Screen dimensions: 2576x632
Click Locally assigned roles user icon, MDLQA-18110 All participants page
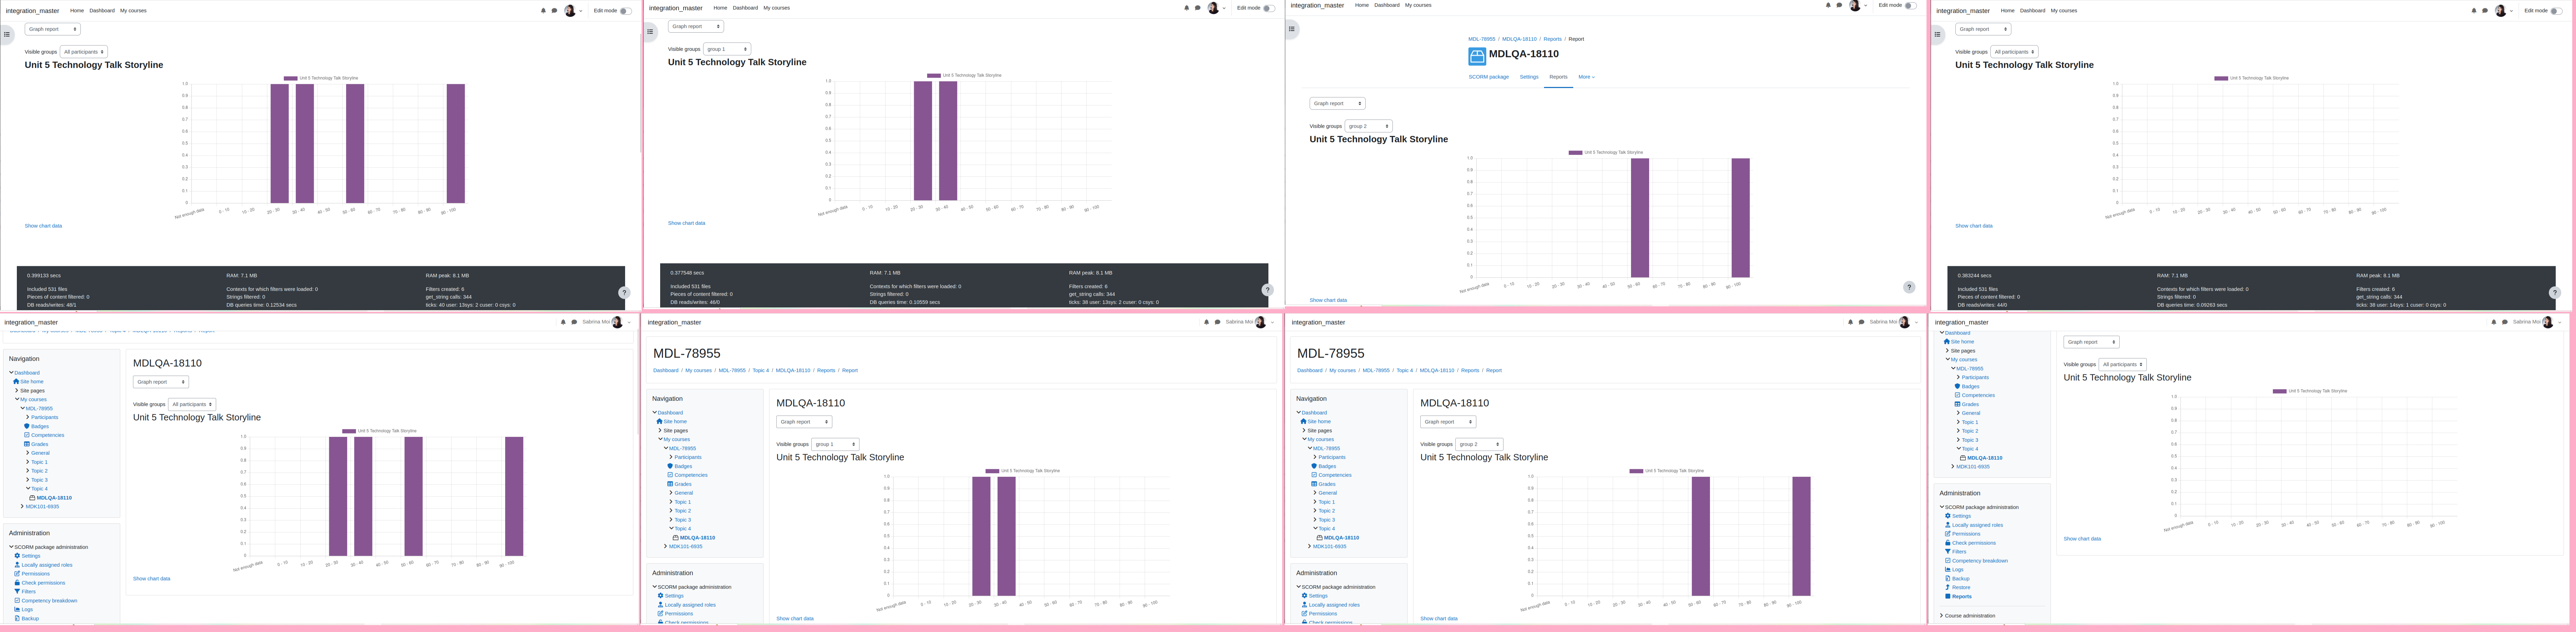coord(17,565)
